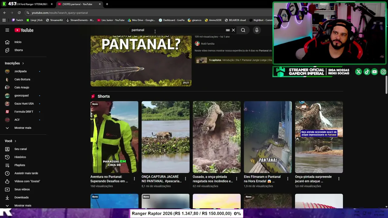Open the on-screen keyboard in search box
Screen dimensions: 388x218
point(228,30)
